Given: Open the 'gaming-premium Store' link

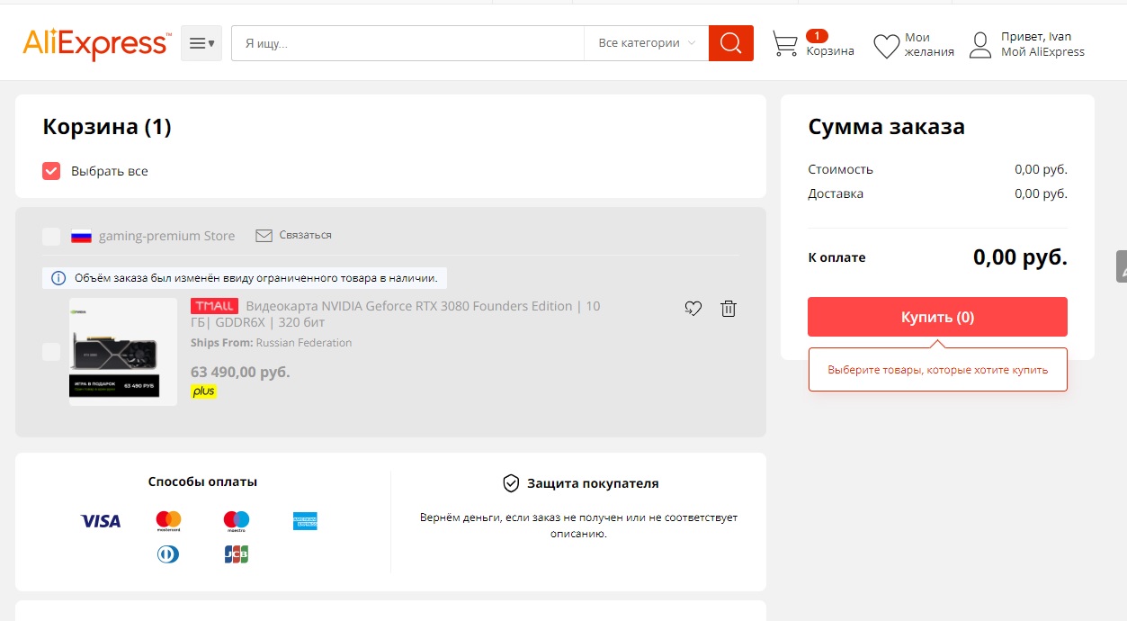Looking at the screenshot, I should [x=166, y=236].
